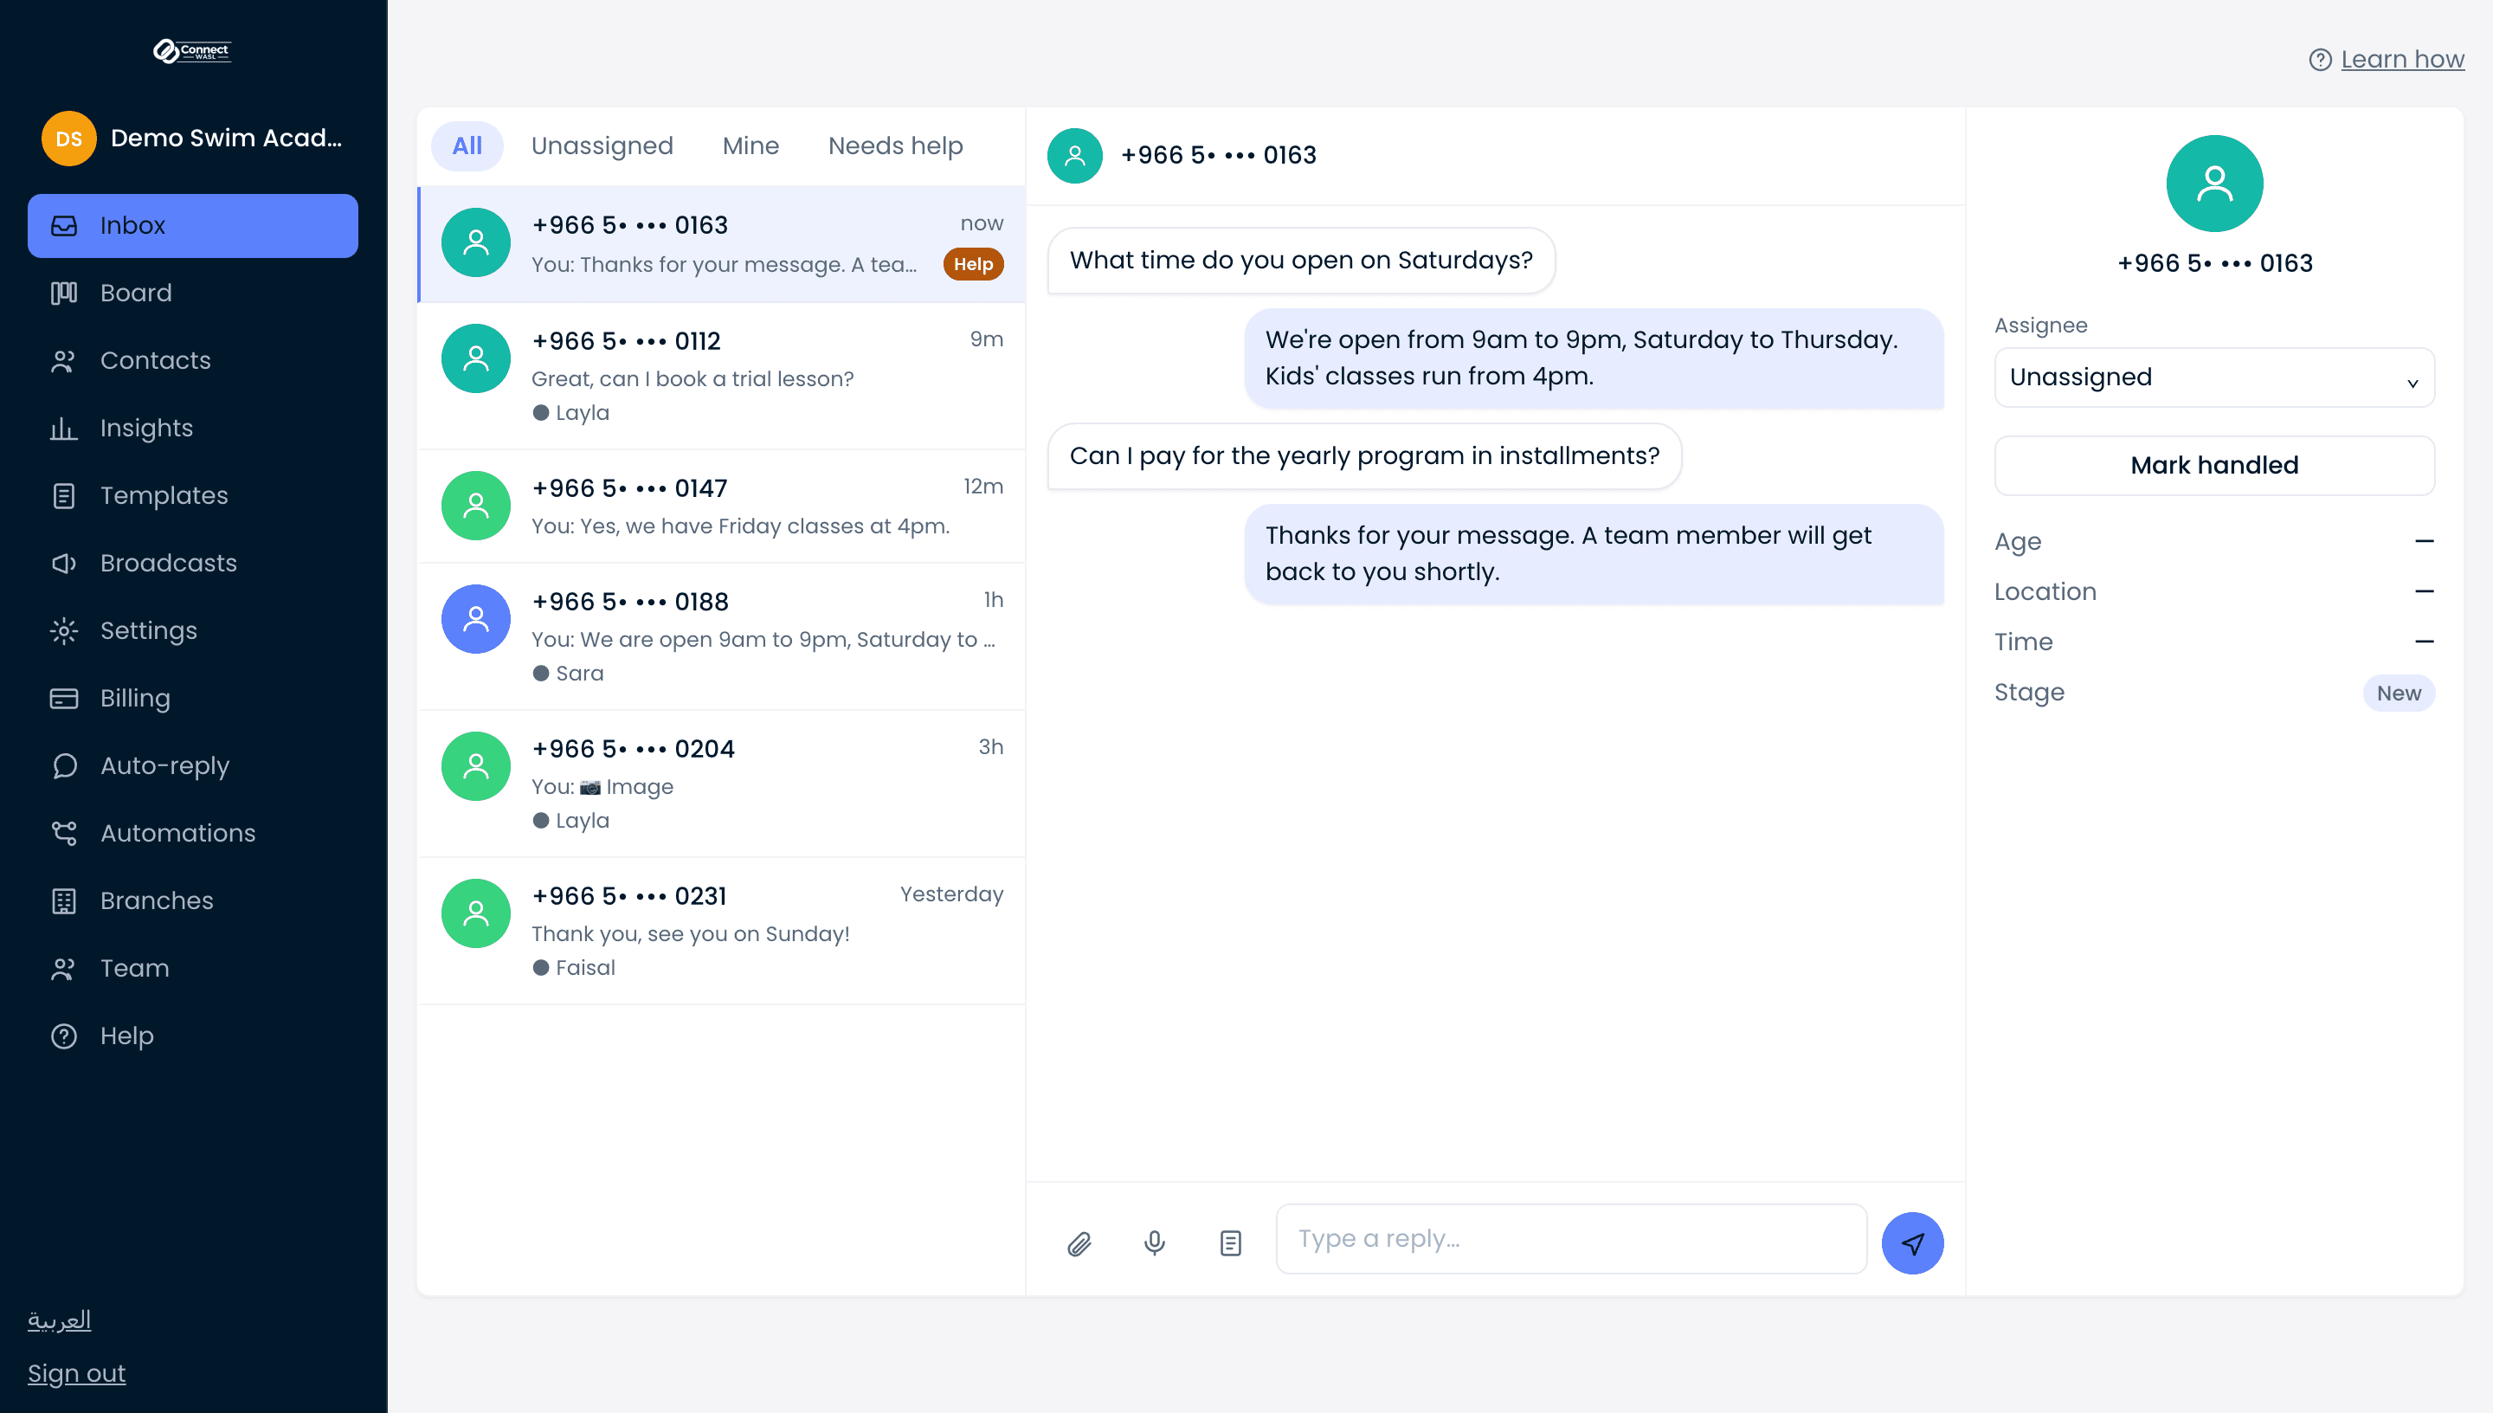
Task: Open the Board view
Action: 192,294
